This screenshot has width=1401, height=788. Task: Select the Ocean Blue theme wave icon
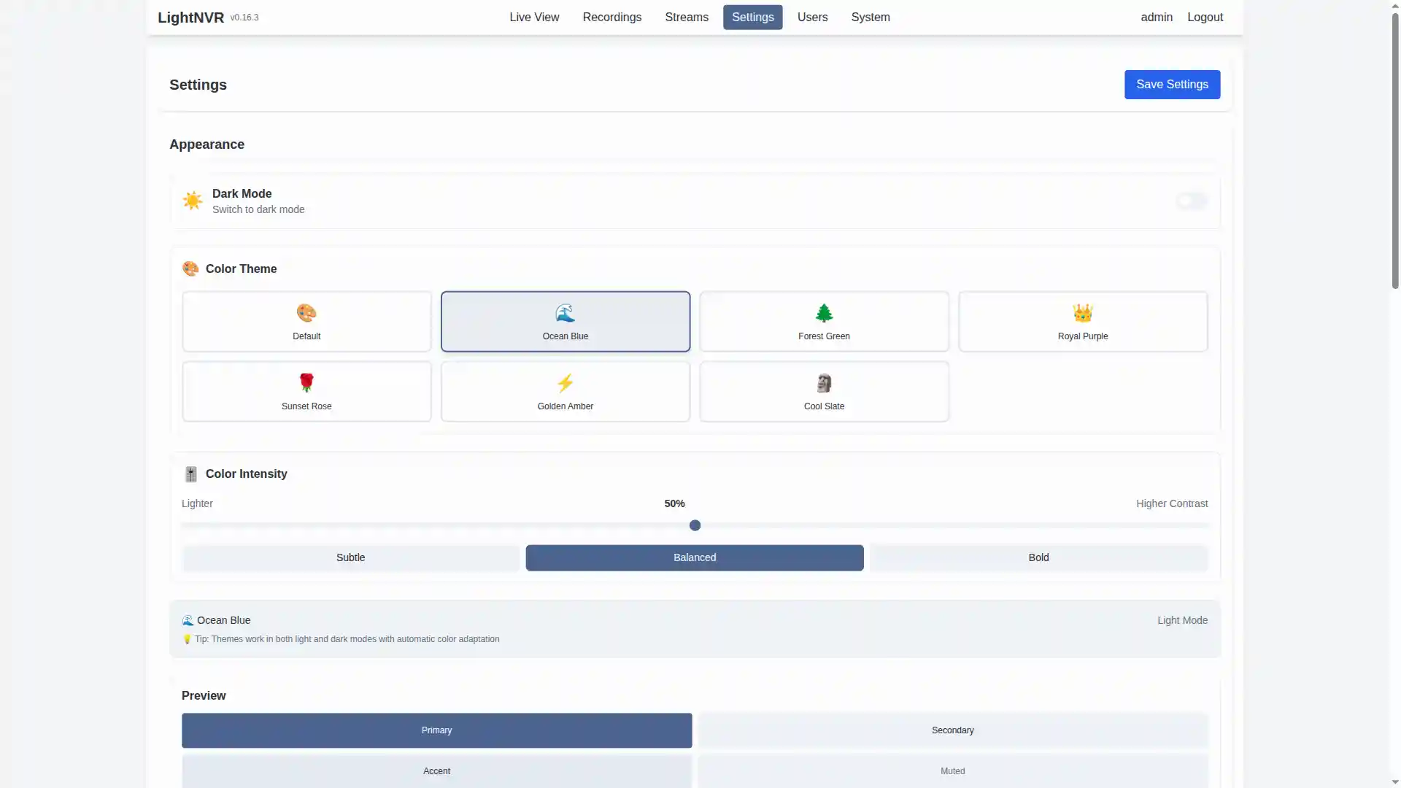point(565,312)
